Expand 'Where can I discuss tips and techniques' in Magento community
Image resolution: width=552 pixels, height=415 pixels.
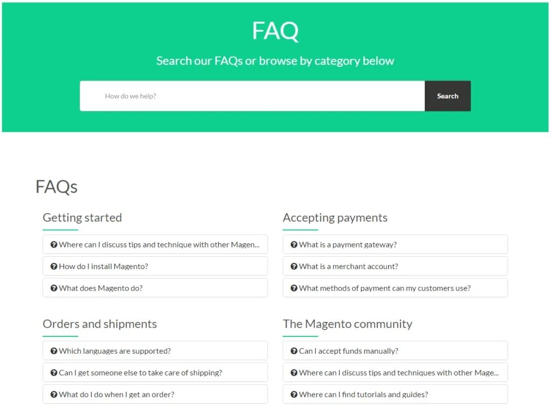point(398,372)
